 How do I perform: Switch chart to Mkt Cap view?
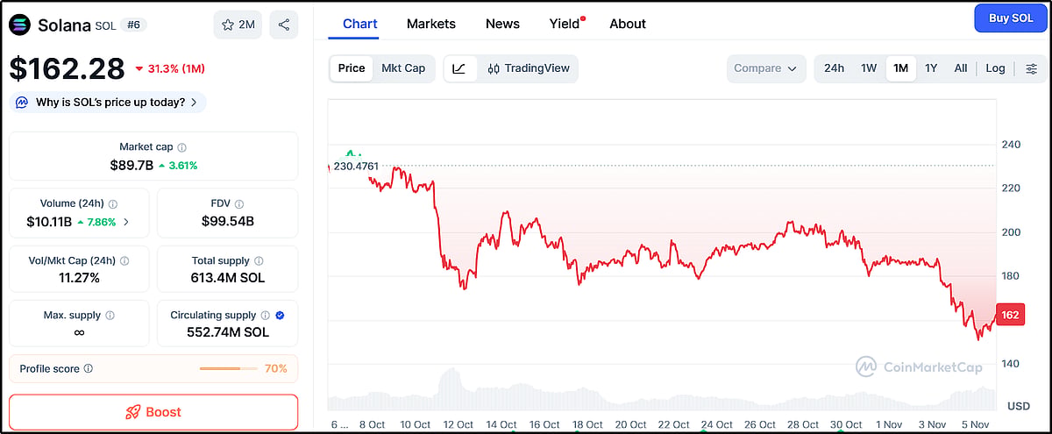pyautogui.click(x=403, y=68)
